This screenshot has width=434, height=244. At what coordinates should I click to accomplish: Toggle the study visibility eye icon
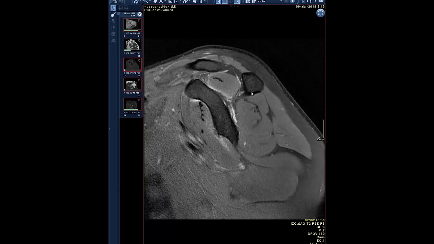click(140, 15)
